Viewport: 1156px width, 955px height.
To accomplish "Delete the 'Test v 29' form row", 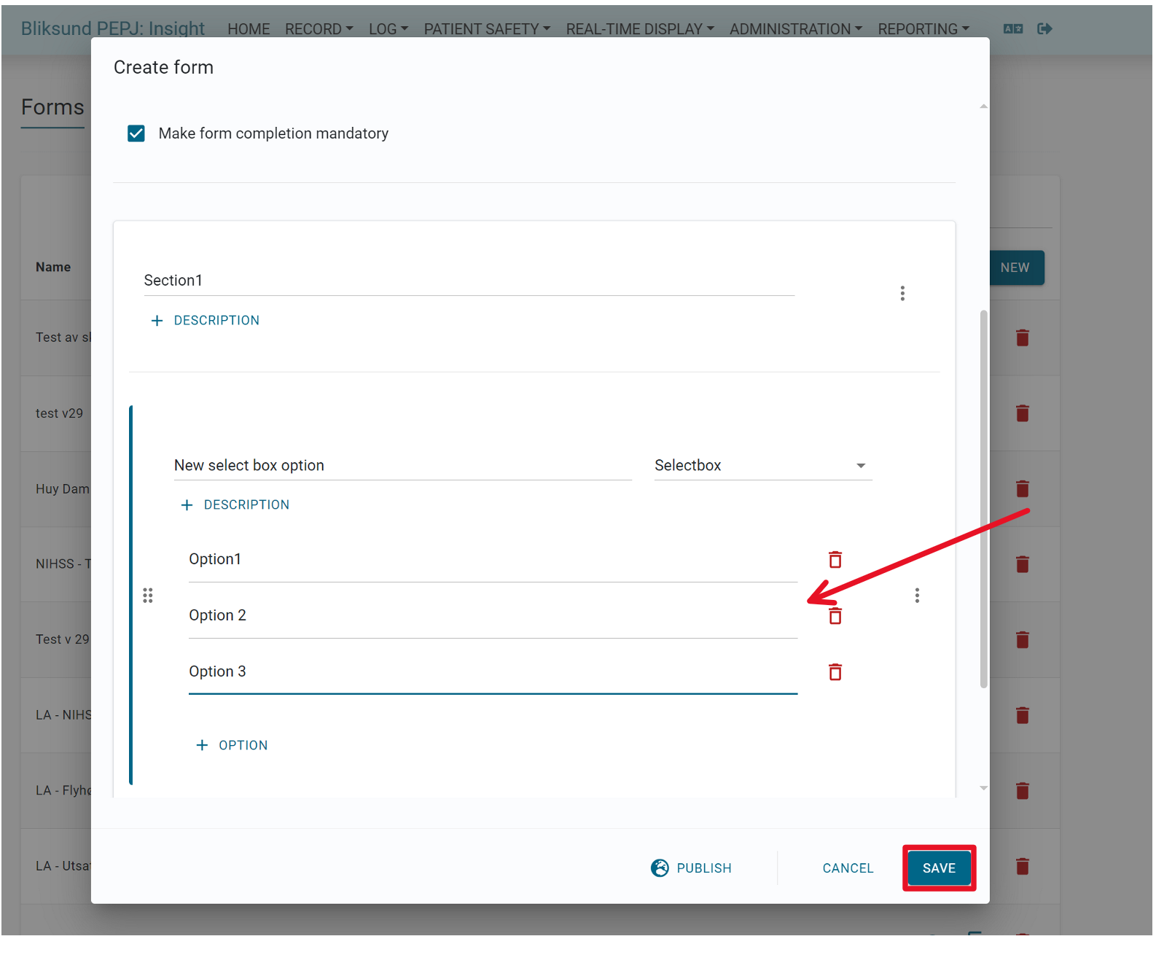I will coord(1023,640).
